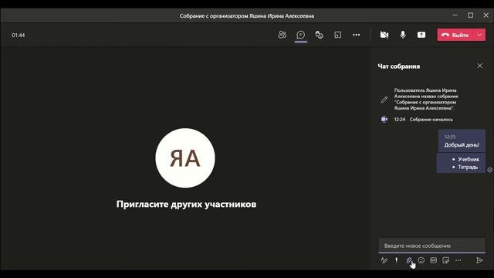The width and height of the screenshot is (494, 278).
Task: Leave the meeting with Выйти button
Action: (x=455, y=35)
